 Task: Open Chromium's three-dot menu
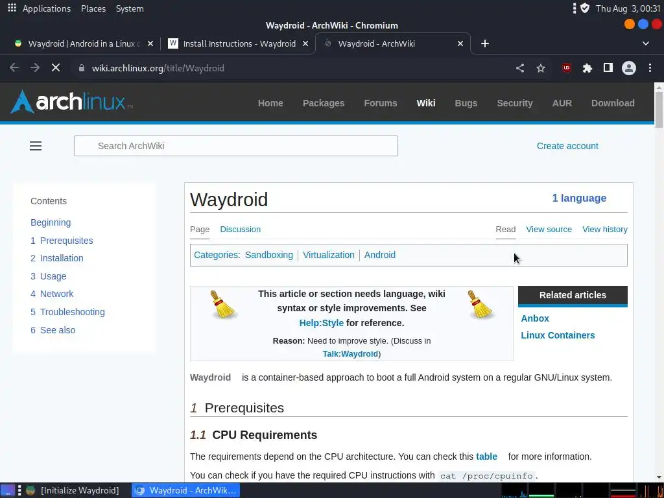pos(650,67)
